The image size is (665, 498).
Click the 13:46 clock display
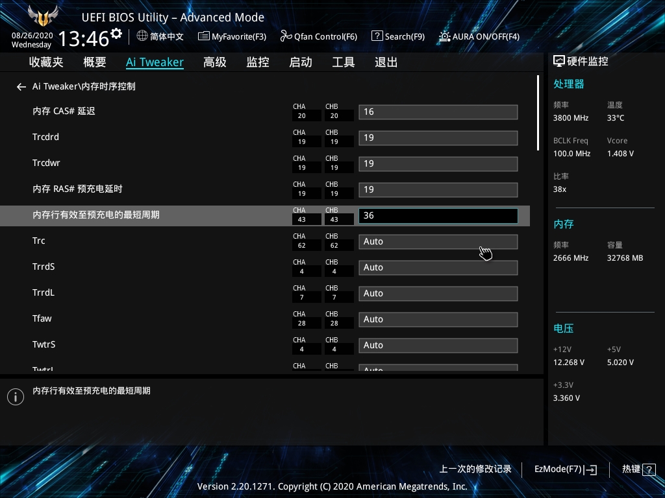[84, 38]
